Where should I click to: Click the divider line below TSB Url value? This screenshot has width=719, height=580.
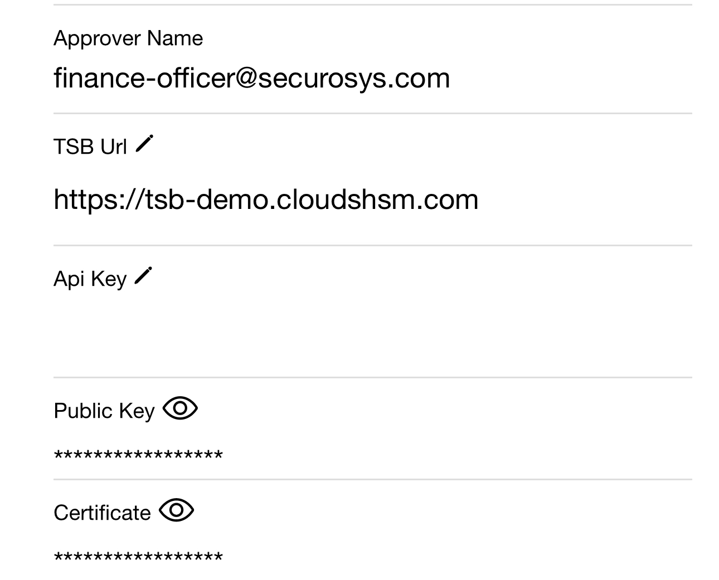[372, 245]
